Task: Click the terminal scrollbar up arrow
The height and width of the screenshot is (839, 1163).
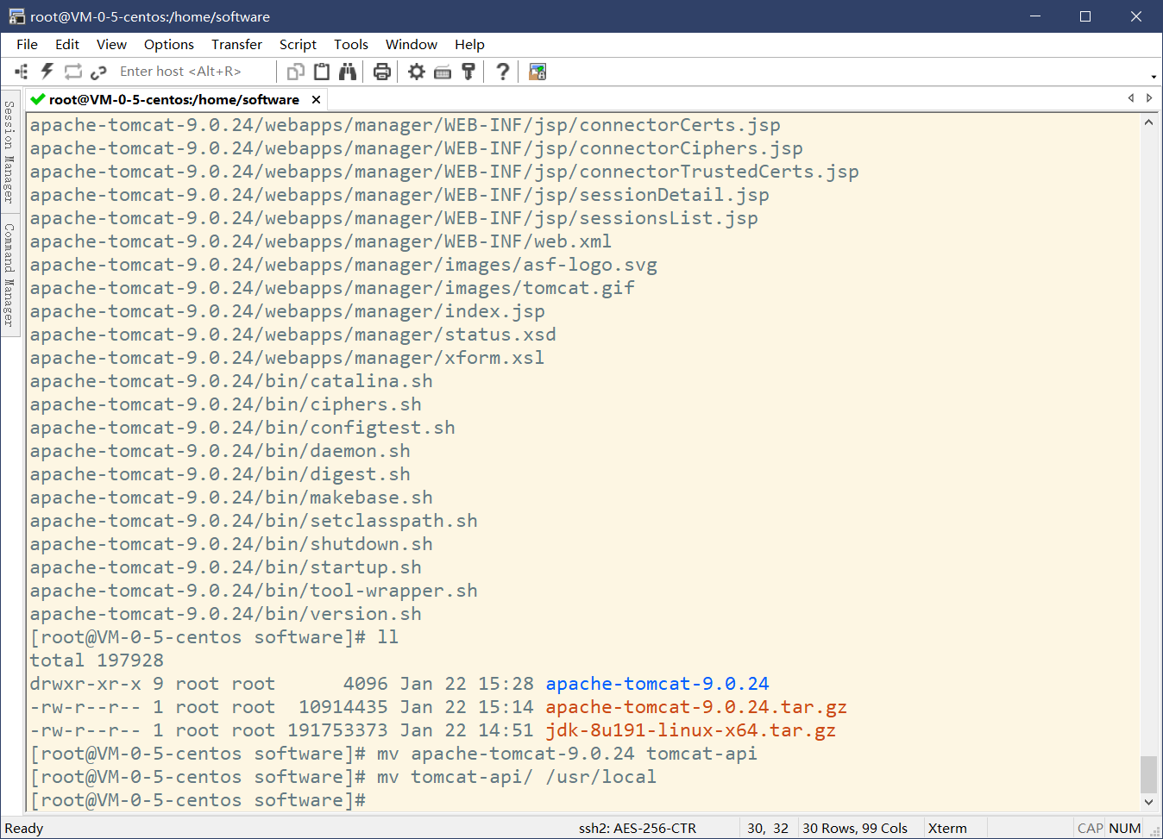Action: (x=1148, y=122)
